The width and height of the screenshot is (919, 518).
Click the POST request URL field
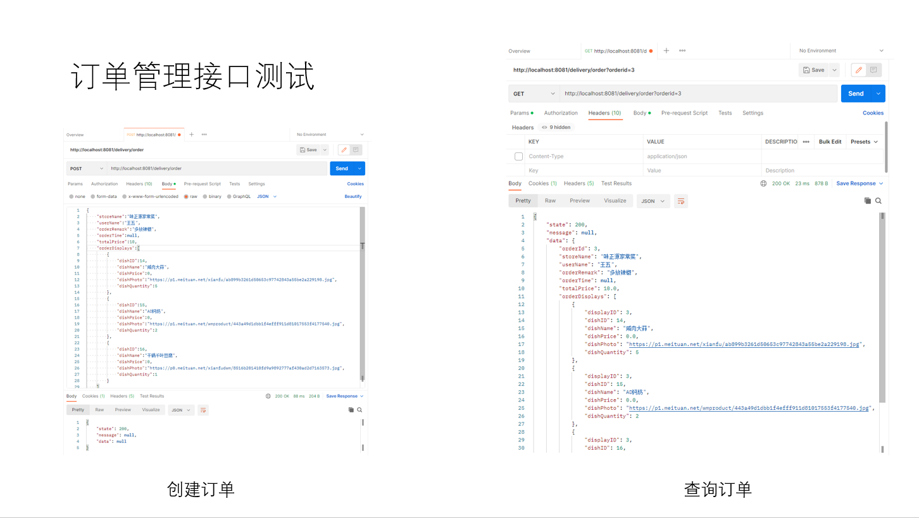pyautogui.click(x=217, y=169)
